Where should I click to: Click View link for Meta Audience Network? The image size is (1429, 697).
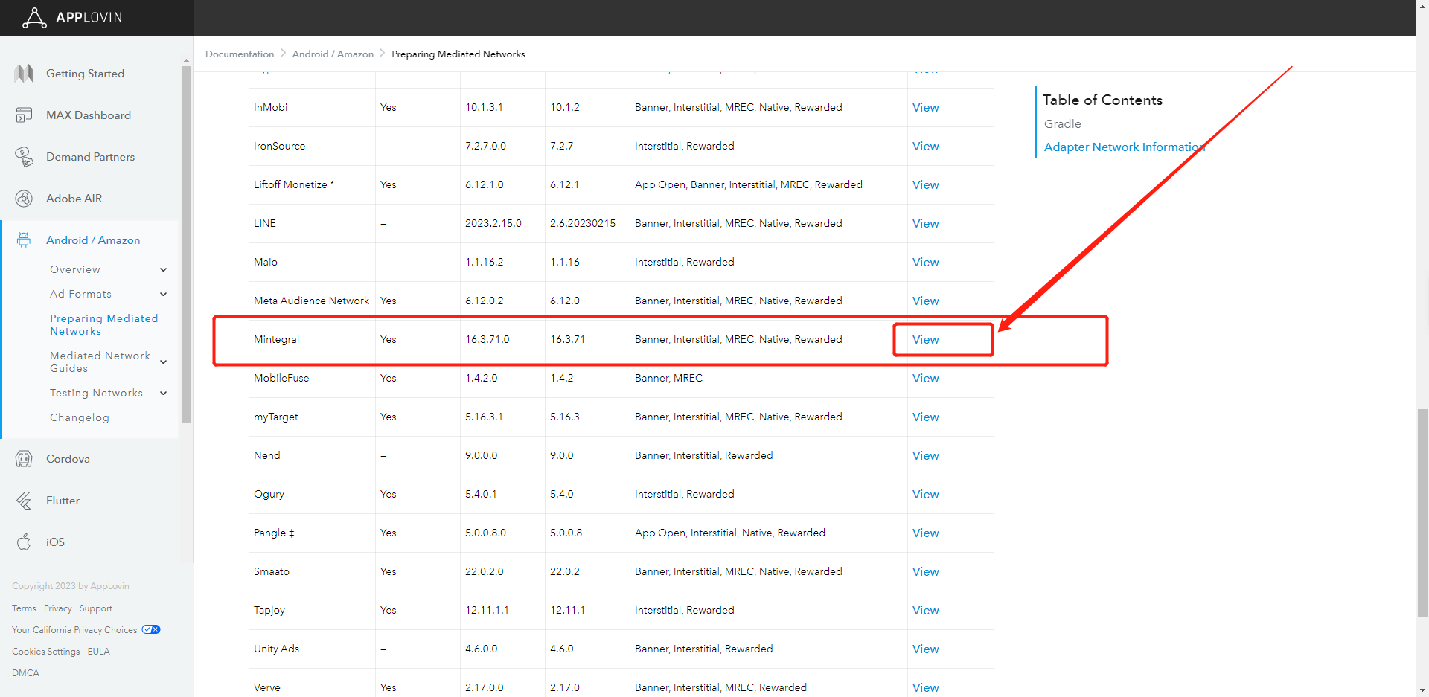tap(925, 301)
